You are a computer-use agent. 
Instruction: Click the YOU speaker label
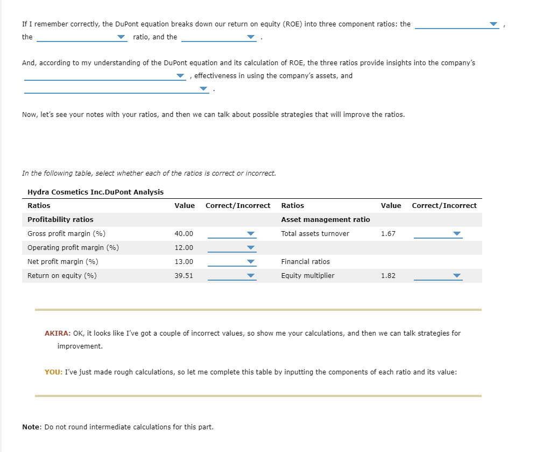(x=53, y=372)
